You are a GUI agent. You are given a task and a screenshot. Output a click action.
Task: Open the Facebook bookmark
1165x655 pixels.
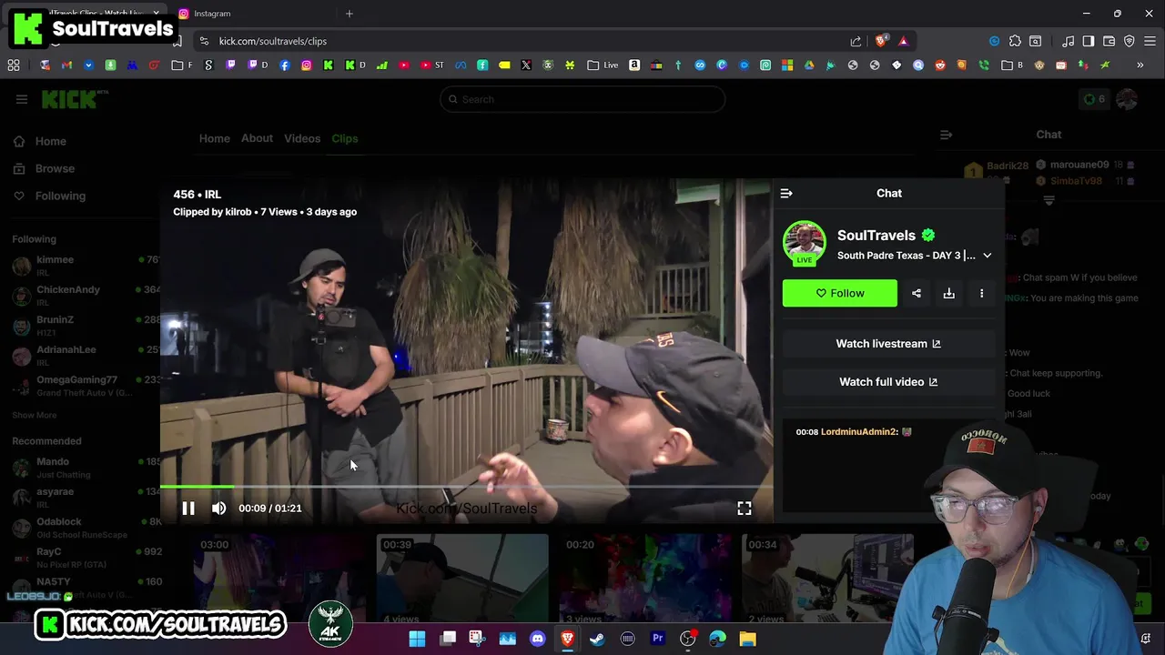point(285,65)
